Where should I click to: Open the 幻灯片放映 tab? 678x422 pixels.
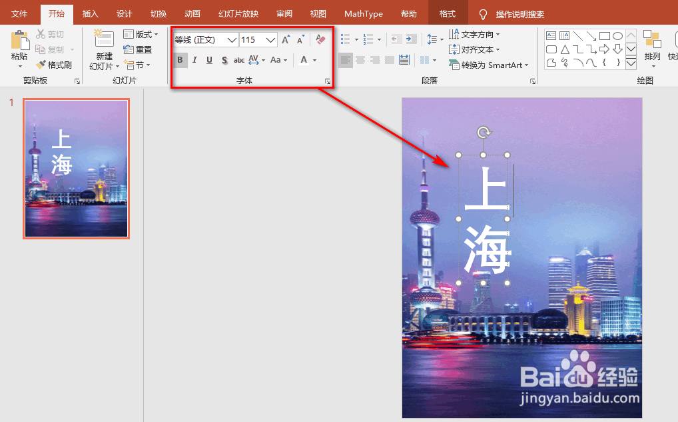pos(238,13)
